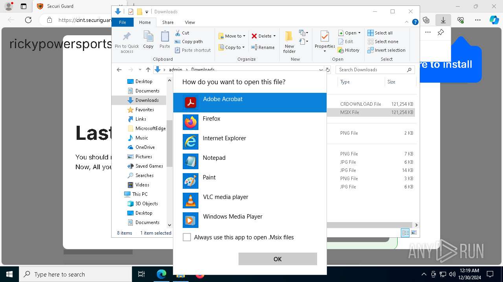Select VLC media player from the list
Image resolution: width=503 pixels, height=282 pixels.
tap(250, 201)
